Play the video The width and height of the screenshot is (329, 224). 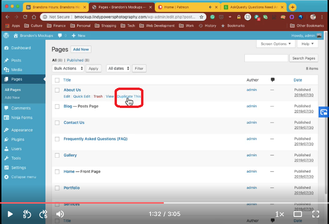click(x=10, y=214)
